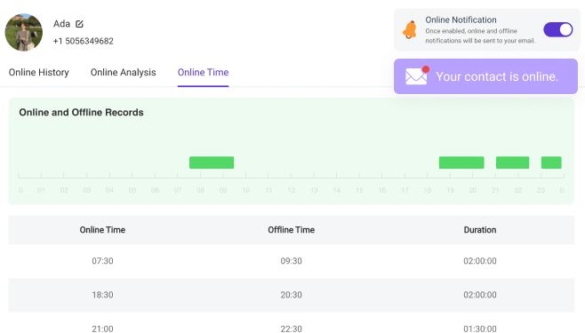This screenshot has height=333, width=585.
Task: Click the "Your contact is online" banner
Action: [x=485, y=76]
